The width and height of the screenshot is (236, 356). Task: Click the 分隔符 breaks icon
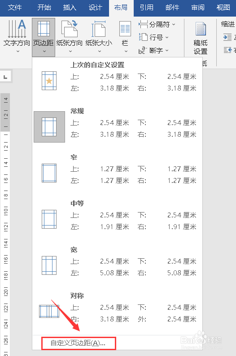pyautogui.click(x=143, y=24)
